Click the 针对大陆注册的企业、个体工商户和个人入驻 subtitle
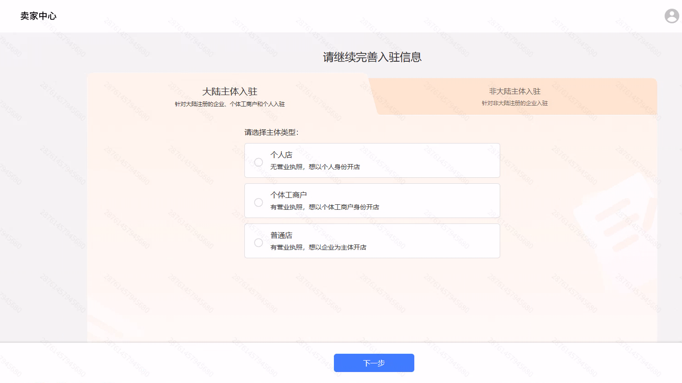Image resolution: width=682 pixels, height=383 pixels. (x=230, y=104)
